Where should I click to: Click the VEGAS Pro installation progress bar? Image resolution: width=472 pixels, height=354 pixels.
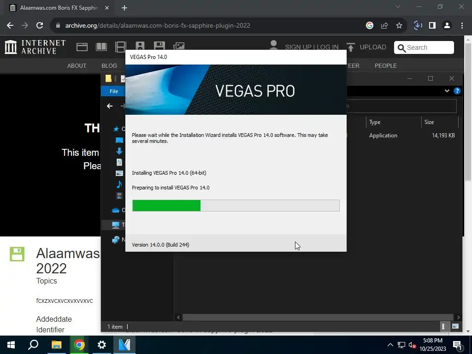236,206
